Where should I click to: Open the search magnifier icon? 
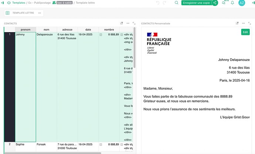[176, 3]
